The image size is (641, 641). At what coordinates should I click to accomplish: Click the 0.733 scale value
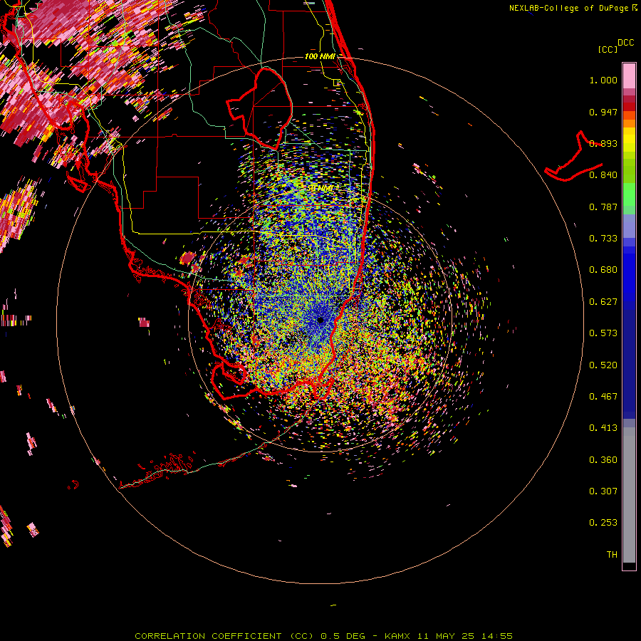[x=603, y=239]
